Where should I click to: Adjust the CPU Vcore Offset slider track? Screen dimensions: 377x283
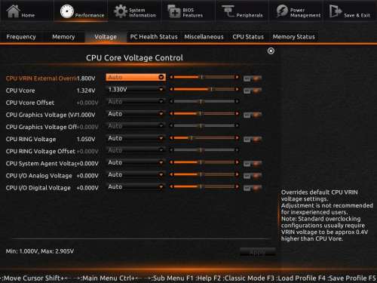[x=204, y=101]
